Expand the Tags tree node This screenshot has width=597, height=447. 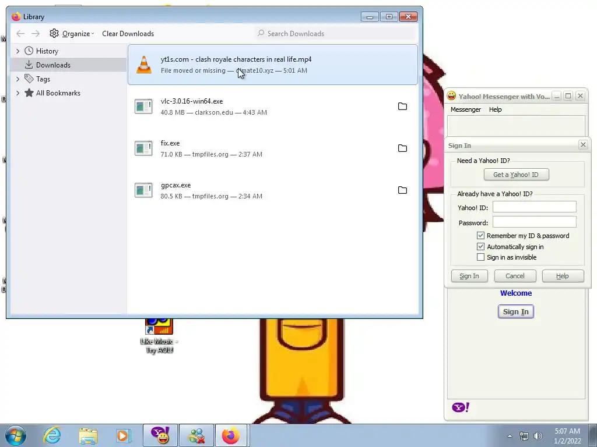[x=17, y=79]
